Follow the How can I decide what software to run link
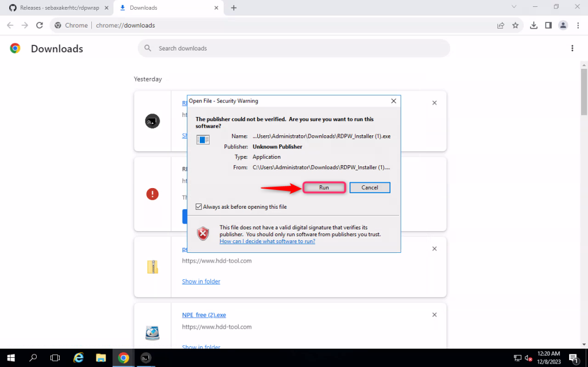The image size is (588, 367). coord(267,241)
